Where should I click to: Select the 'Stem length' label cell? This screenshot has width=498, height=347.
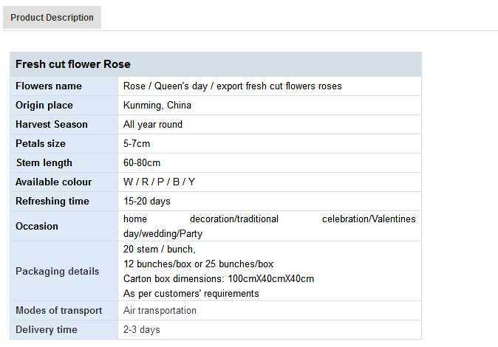(x=44, y=163)
